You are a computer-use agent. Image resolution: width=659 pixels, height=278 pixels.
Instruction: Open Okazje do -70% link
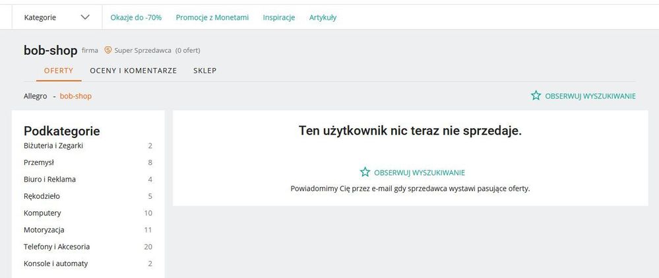click(136, 17)
